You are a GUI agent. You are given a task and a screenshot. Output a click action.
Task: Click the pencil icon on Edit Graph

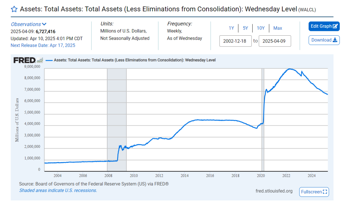tap(335, 26)
